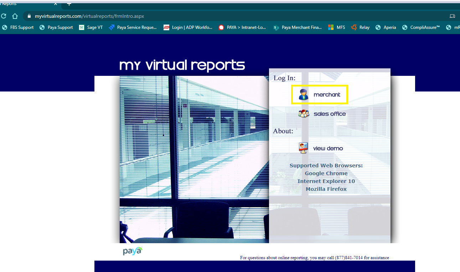The height and width of the screenshot is (272, 460).
Task: Open CompliAssure bookmark
Action: pos(421,27)
